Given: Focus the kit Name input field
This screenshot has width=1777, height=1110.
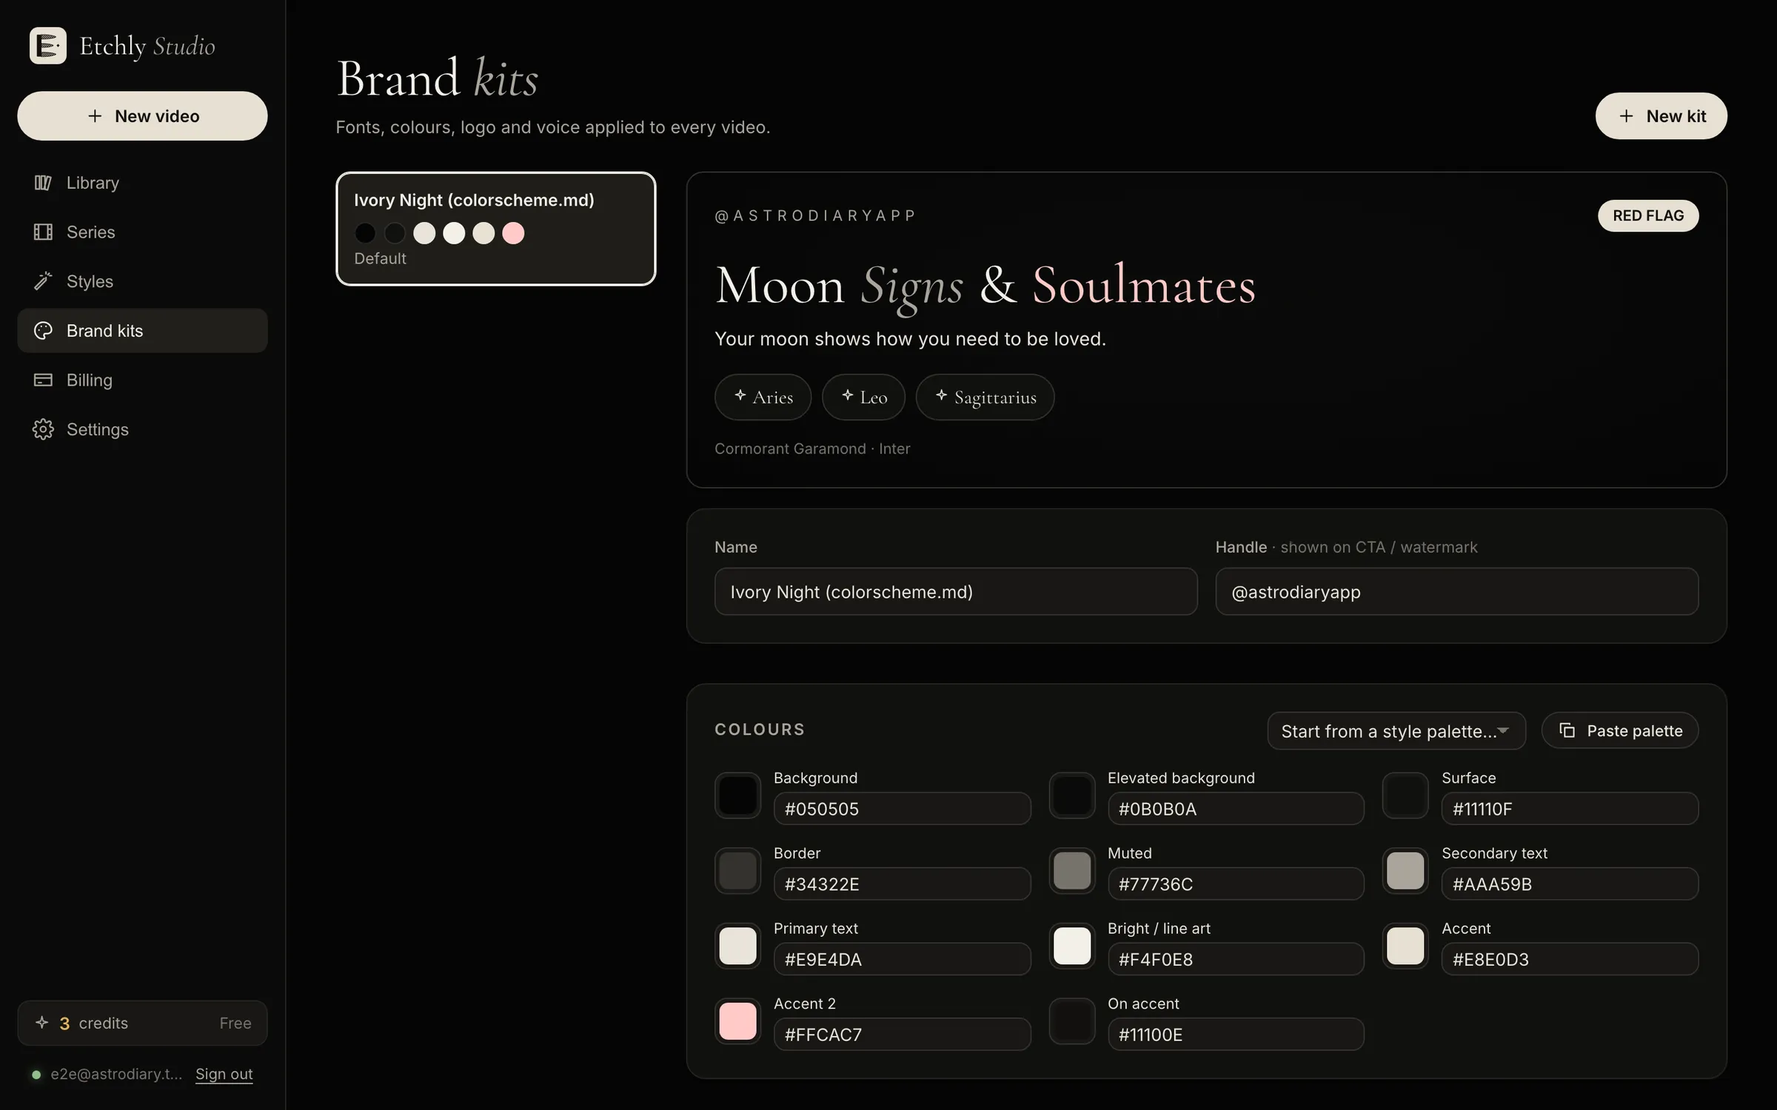Looking at the screenshot, I should (956, 591).
